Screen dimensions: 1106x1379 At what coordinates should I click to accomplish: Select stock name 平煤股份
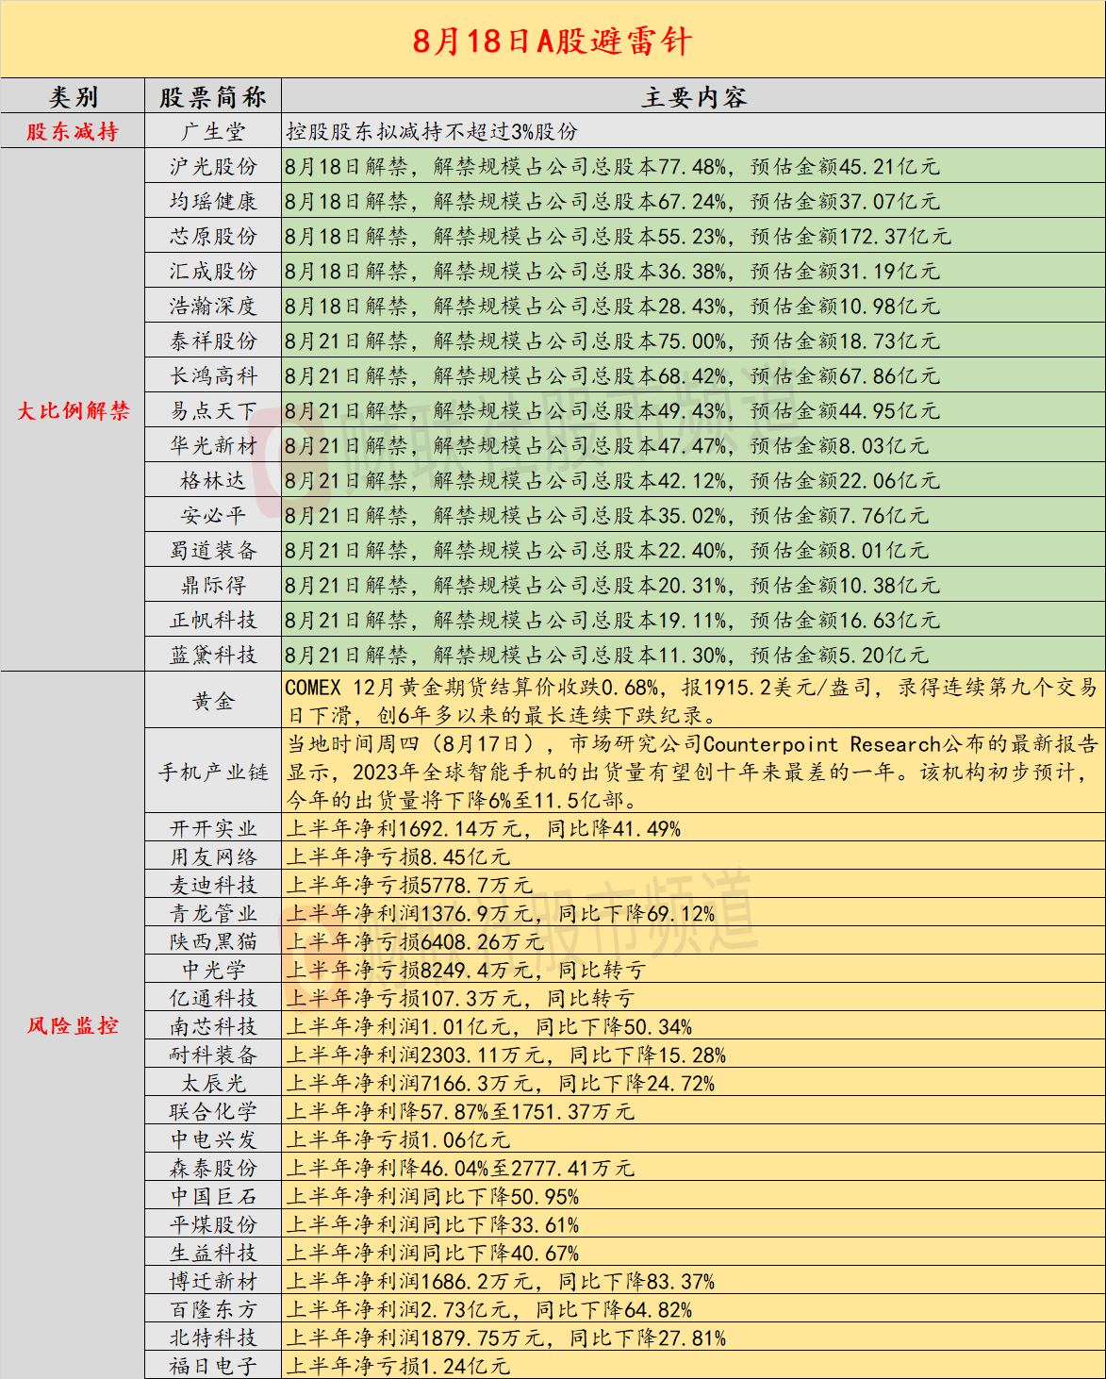[x=213, y=1224]
